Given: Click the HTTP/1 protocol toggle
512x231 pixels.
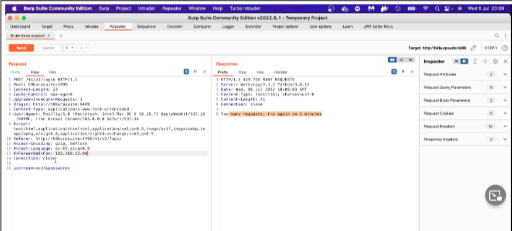Looking at the screenshot, I should 491,48.
